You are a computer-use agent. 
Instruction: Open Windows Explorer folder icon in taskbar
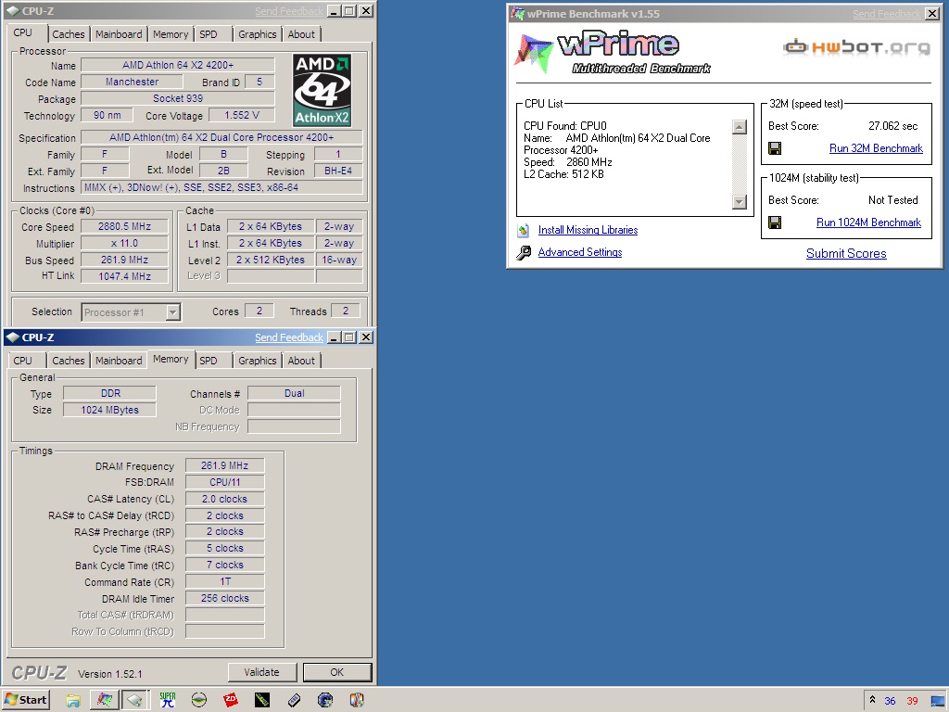click(73, 701)
